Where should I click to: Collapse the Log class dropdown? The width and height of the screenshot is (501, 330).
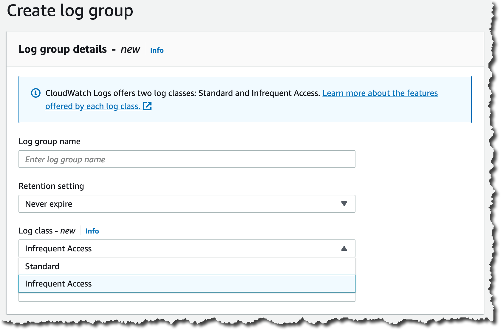[x=187, y=248]
